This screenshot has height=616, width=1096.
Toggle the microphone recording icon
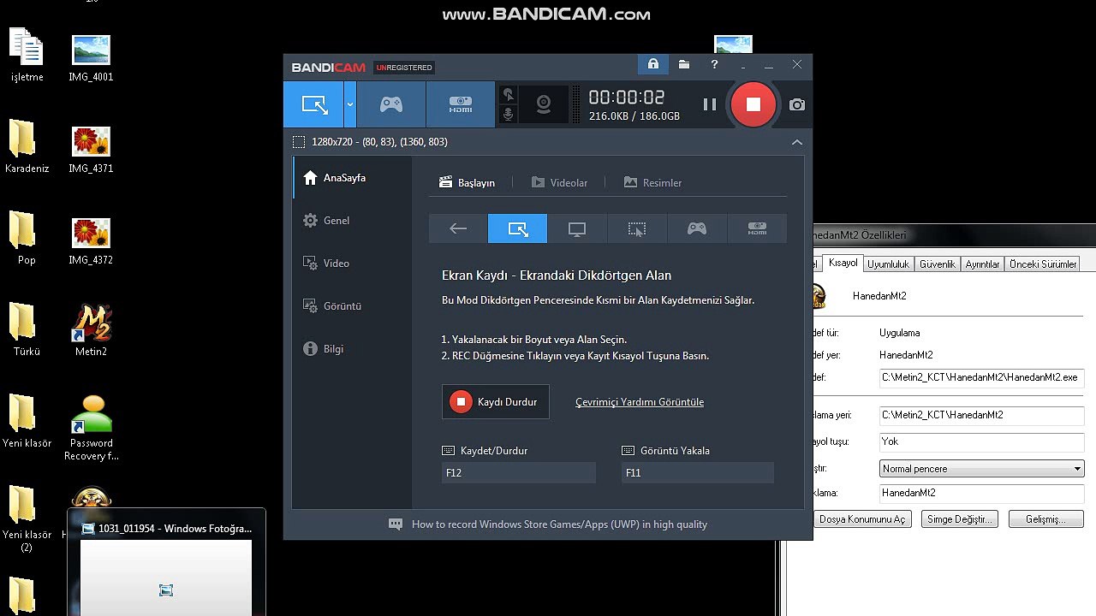point(508,114)
